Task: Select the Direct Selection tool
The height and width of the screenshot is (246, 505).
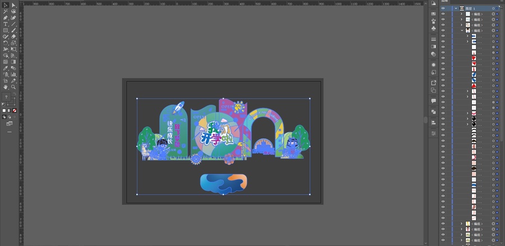Action: click(13, 5)
